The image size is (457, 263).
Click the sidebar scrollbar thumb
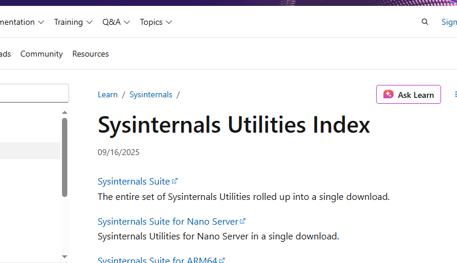point(65,156)
